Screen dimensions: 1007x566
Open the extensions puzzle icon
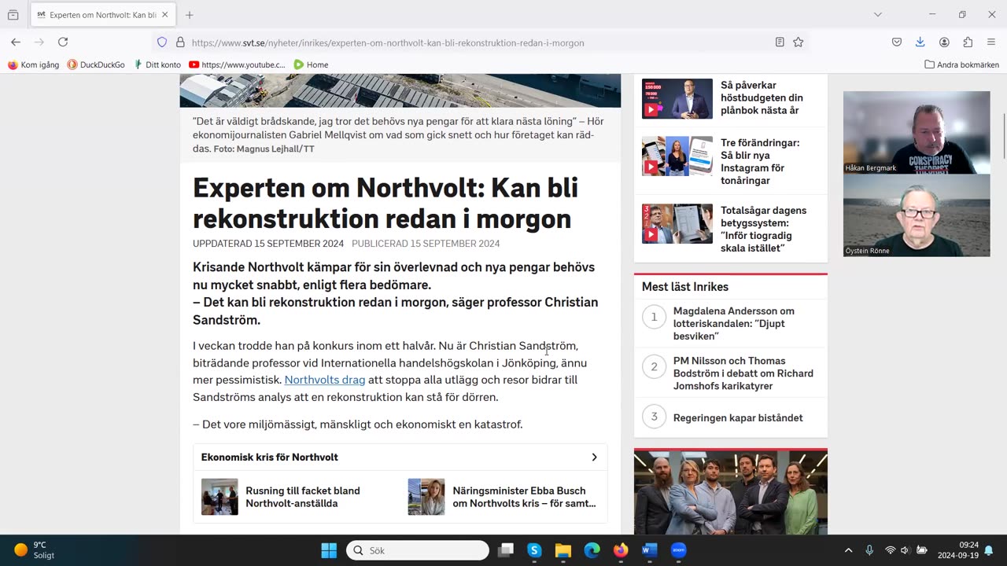pyautogui.click(x=968, y=42)
